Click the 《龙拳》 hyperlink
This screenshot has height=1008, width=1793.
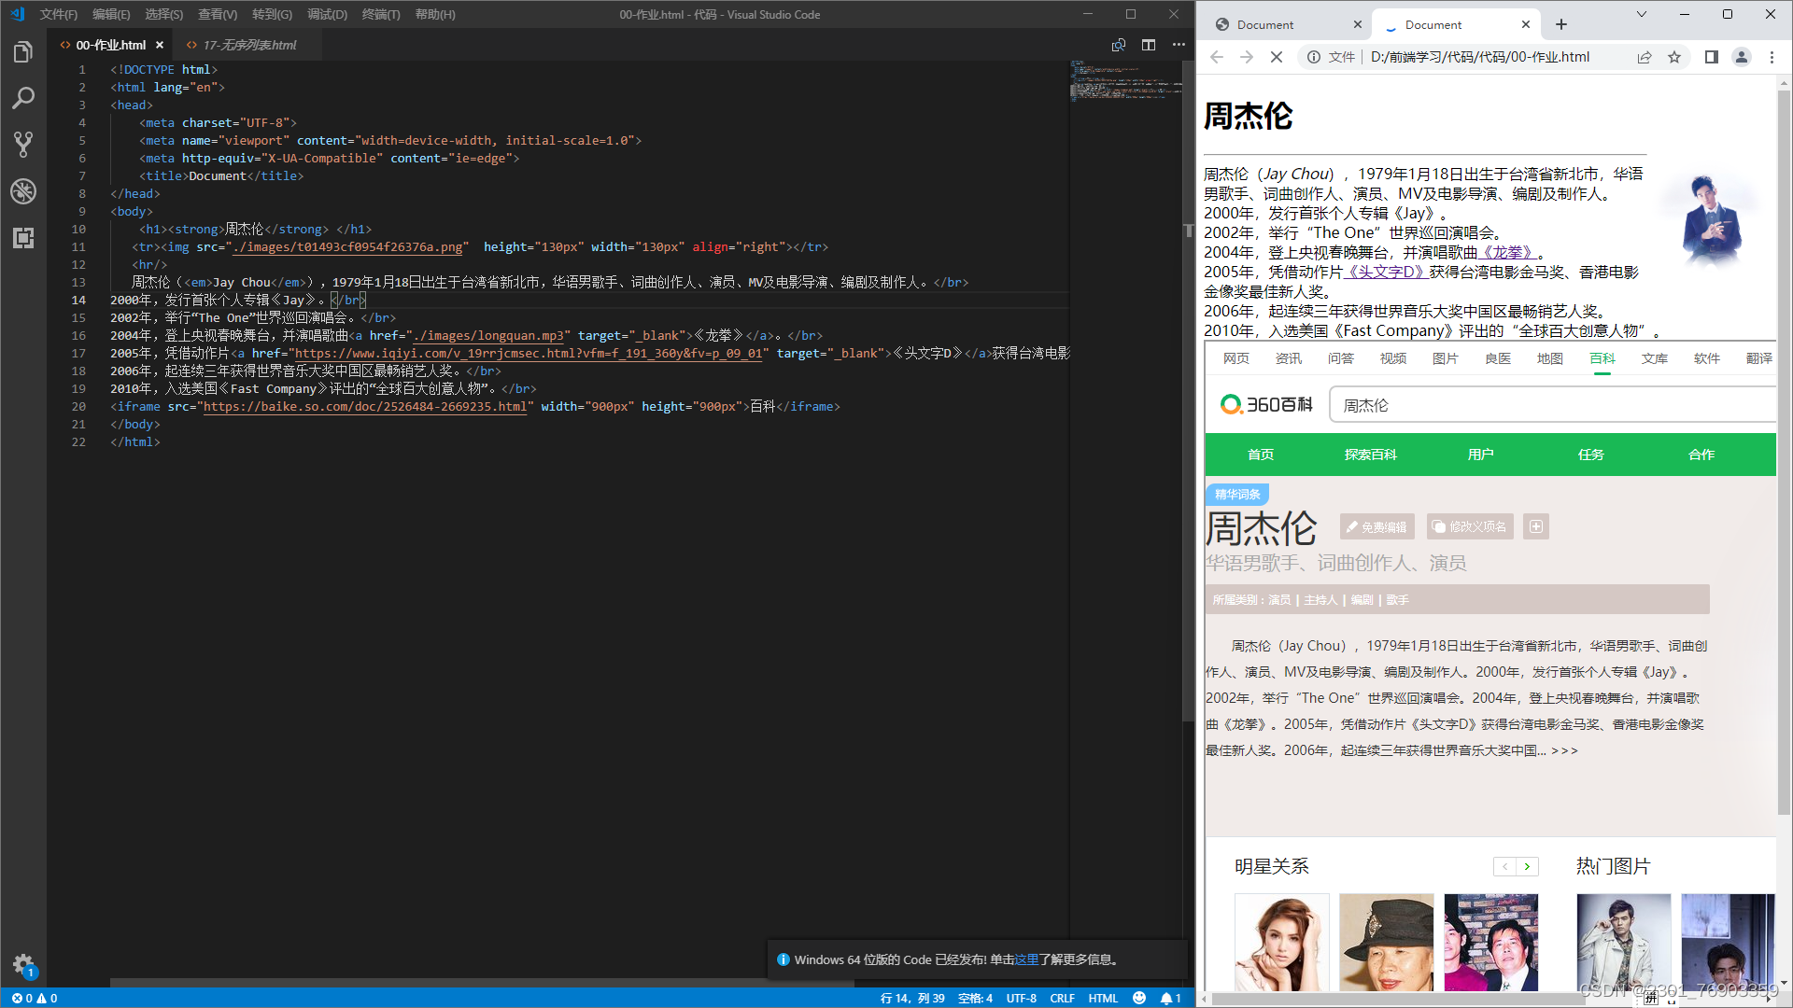pyautogui.click(x=1507, y=252)
